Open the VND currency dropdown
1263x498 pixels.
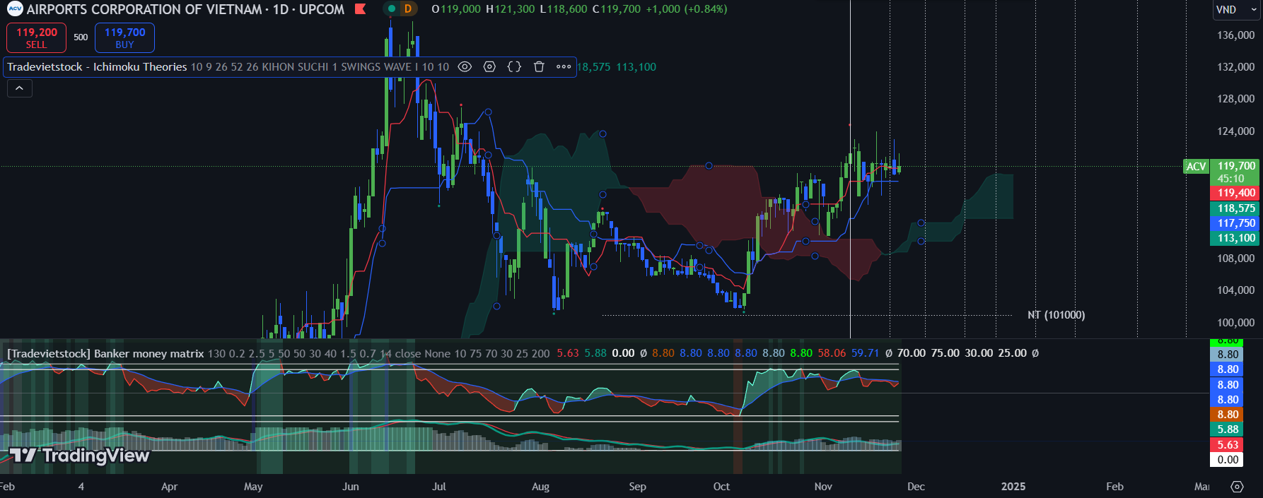point(1235,10)
